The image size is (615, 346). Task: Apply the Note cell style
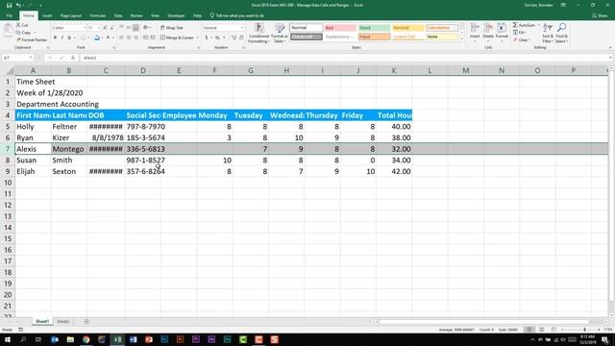442,37
